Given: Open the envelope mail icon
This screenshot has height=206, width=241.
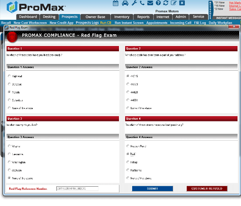Looking at the screenshot, I should (150, 3).
